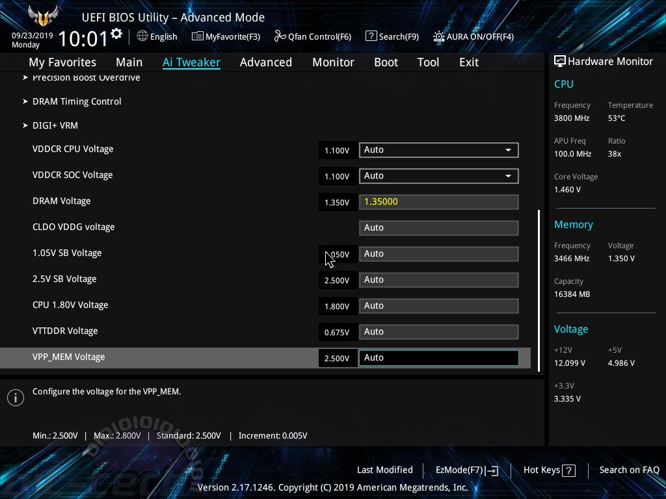Click the CLDO VDDG voltage input field
The width and height of the screenshot is (666, 499).
tap(439, 228)
